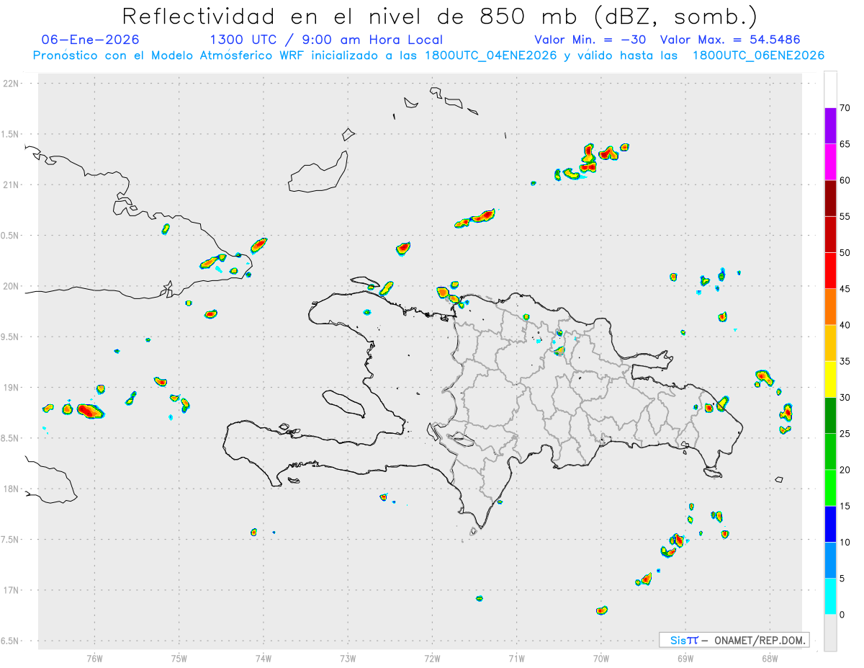Select the '72W' longitude label
Viewport: 864px width, 668px height.
(x=432, y=659)
